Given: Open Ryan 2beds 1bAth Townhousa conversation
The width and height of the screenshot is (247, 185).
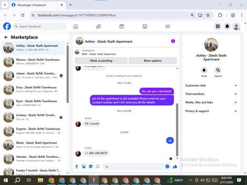Looking at the screenshot, I should [33, 103].
